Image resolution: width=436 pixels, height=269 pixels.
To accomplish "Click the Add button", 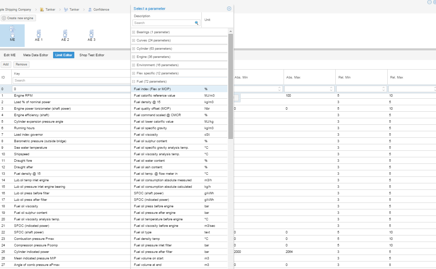I will point(6,64).
